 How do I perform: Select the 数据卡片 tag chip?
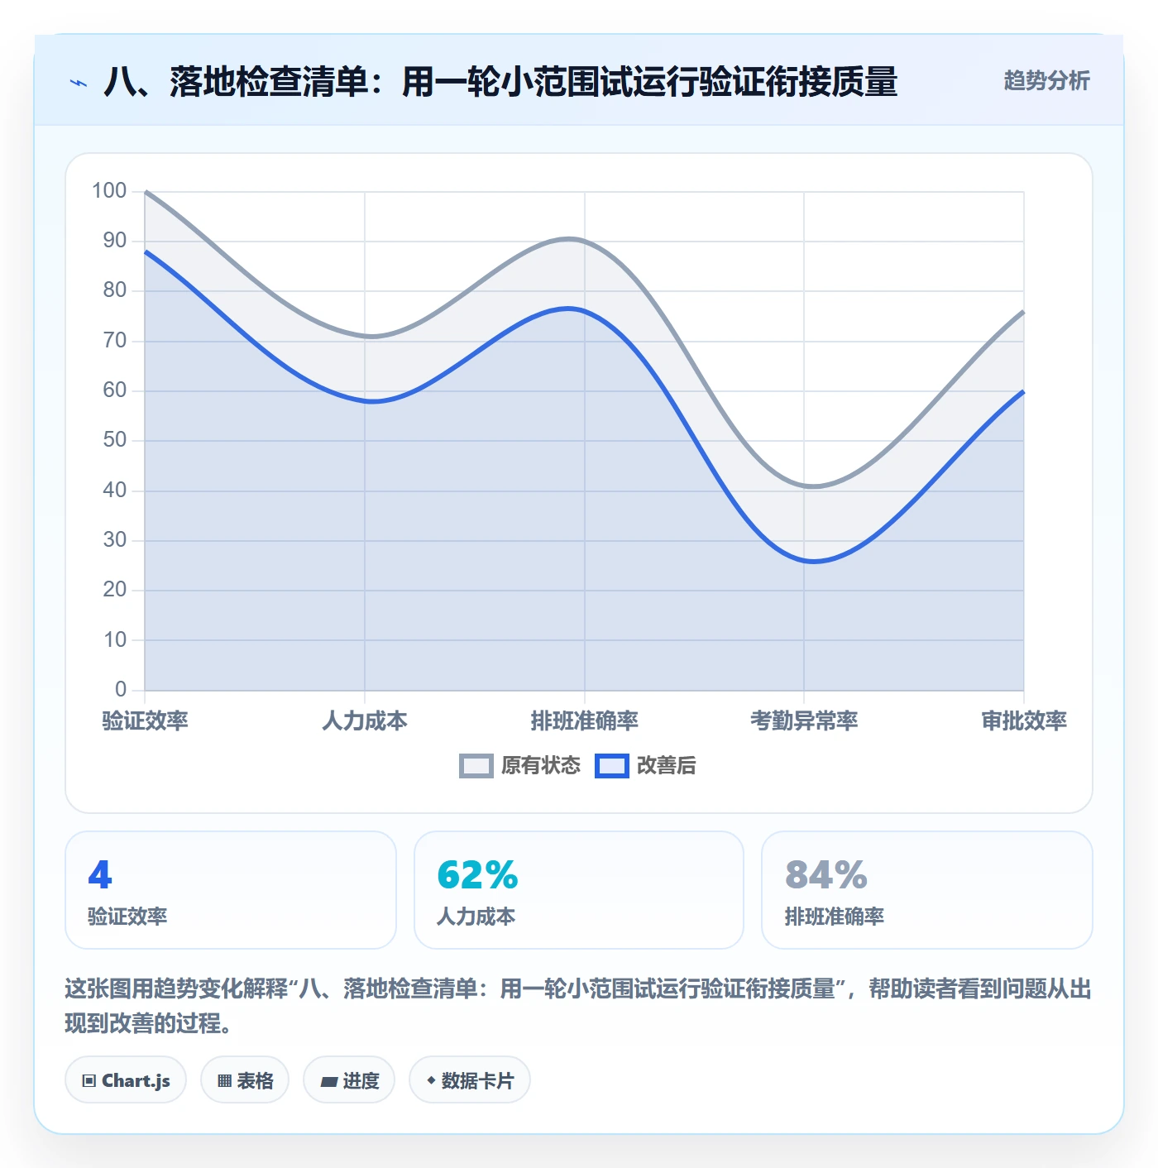[470, 1079]
